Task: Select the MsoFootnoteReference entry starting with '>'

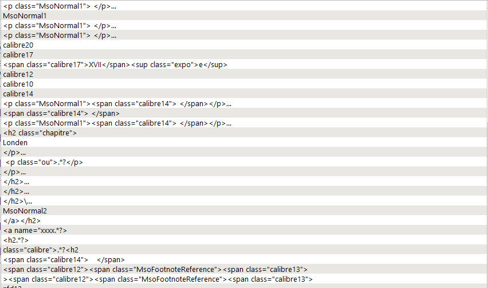Action: (158, 279)
